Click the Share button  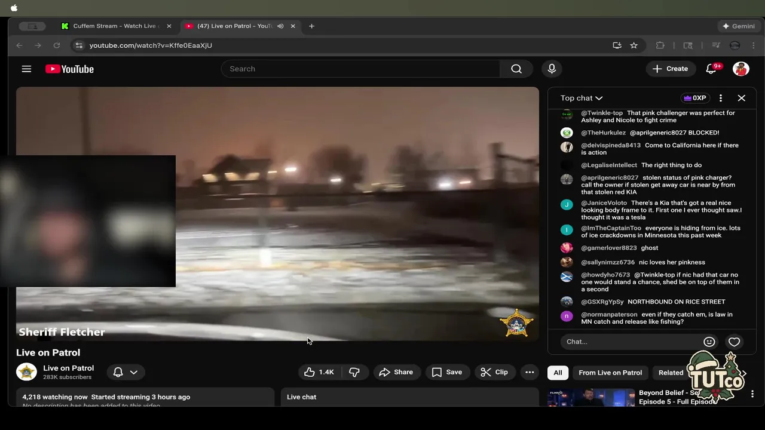tap(396, 372)
